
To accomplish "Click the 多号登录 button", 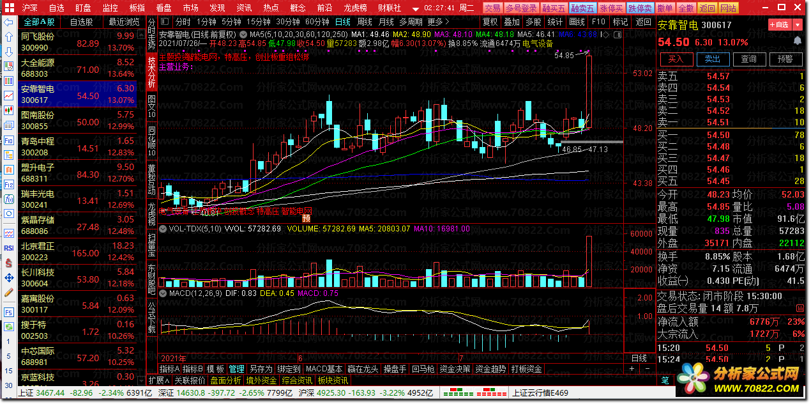I will (521, 8).
